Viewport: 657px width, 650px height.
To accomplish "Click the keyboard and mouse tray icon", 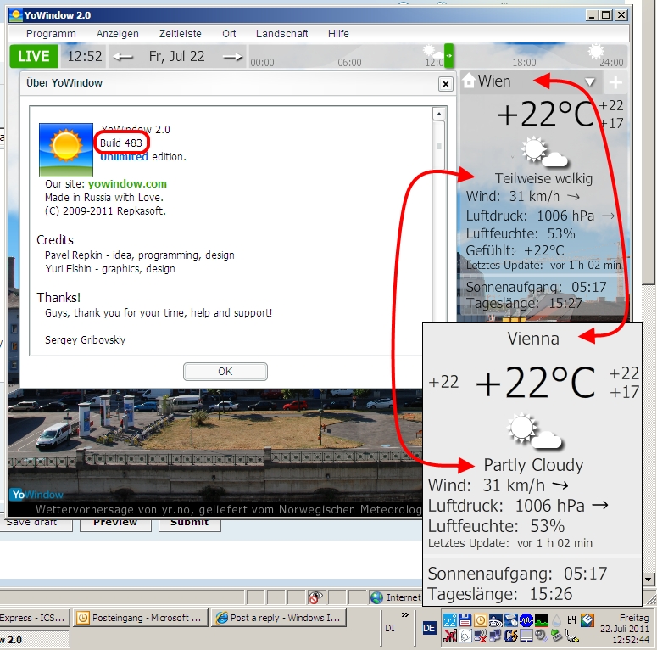I will [511, 620].
